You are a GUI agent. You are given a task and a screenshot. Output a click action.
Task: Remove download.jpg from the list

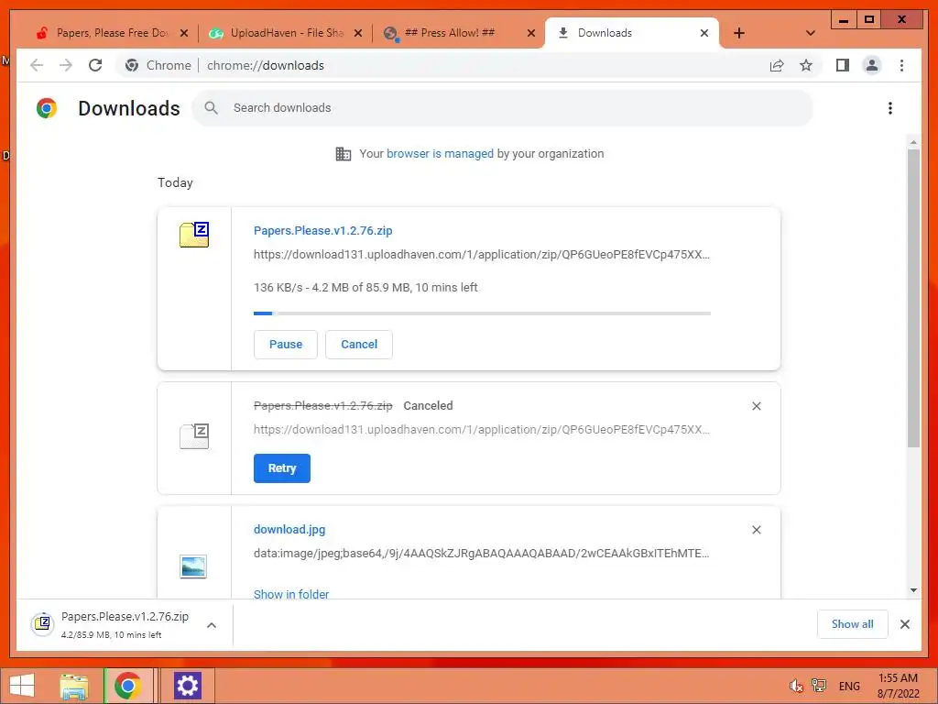(756, 530)
